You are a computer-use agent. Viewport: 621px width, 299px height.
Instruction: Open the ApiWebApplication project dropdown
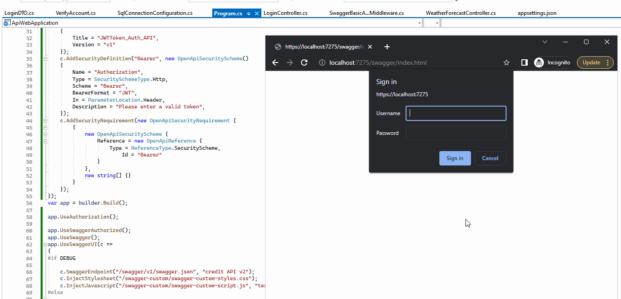pyautogui.click(x=420, y=23)
